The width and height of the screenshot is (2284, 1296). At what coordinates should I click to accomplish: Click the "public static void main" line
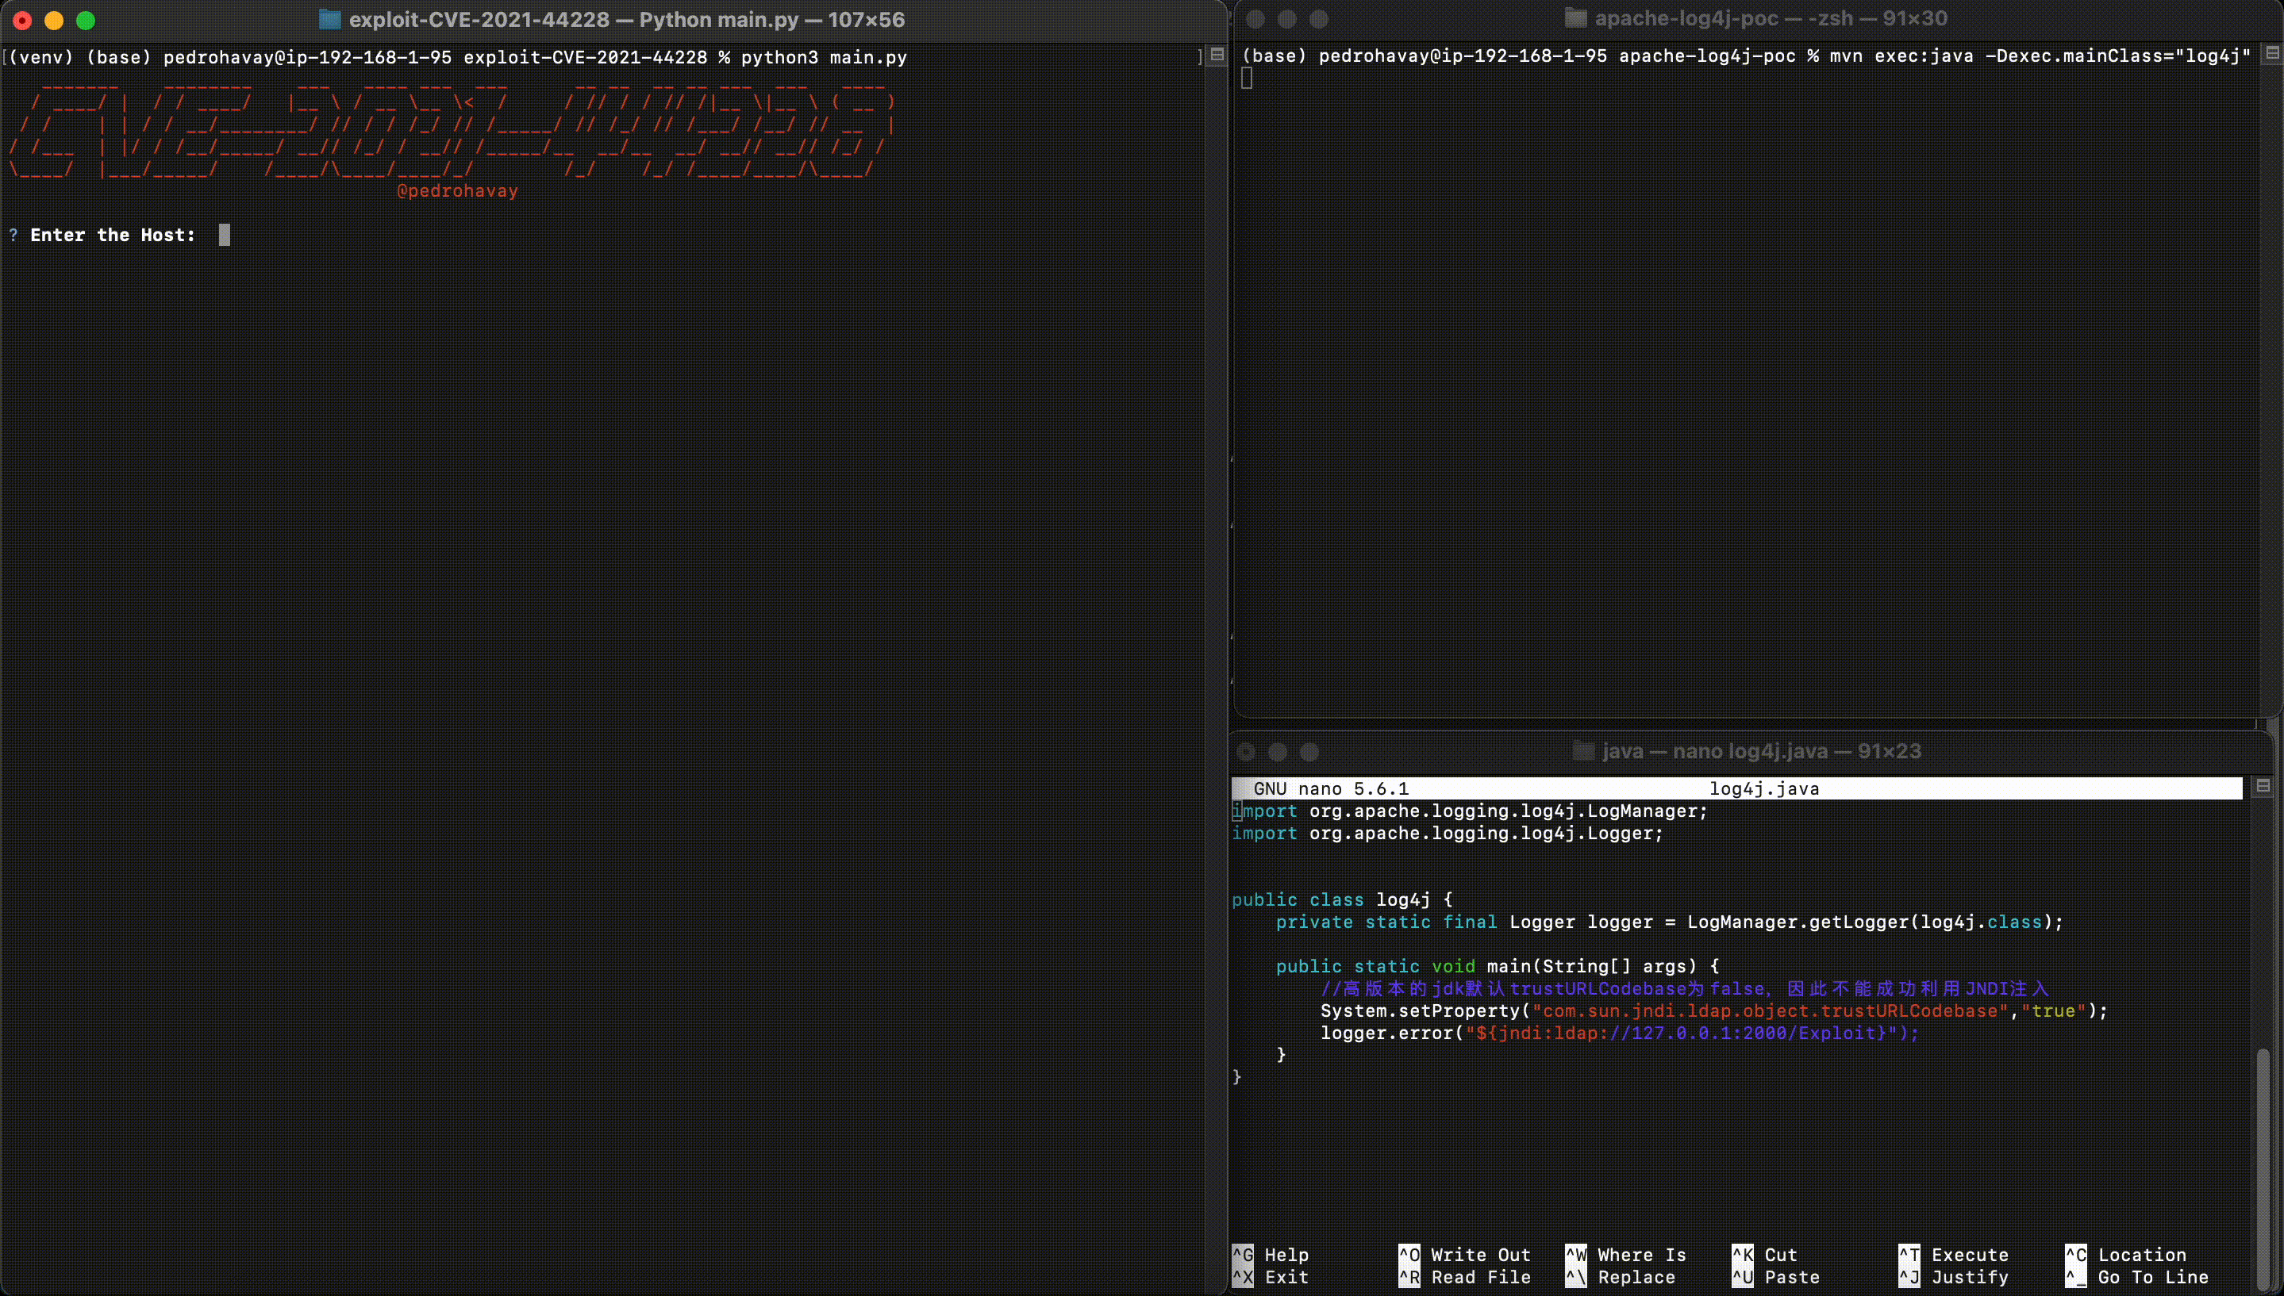pyautogui.click(x=1498, y=967)
